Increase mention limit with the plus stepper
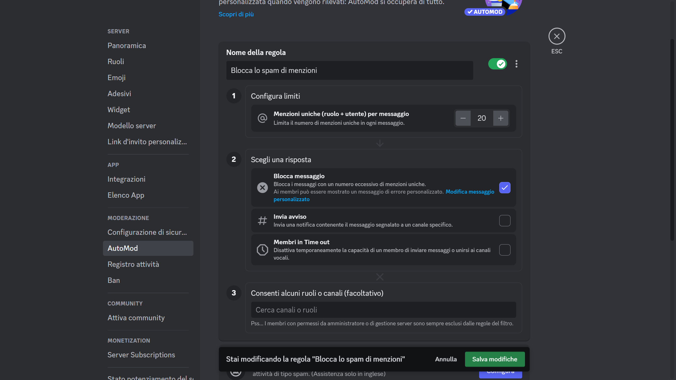Screen dimensions: 676x380 point(501,118)
